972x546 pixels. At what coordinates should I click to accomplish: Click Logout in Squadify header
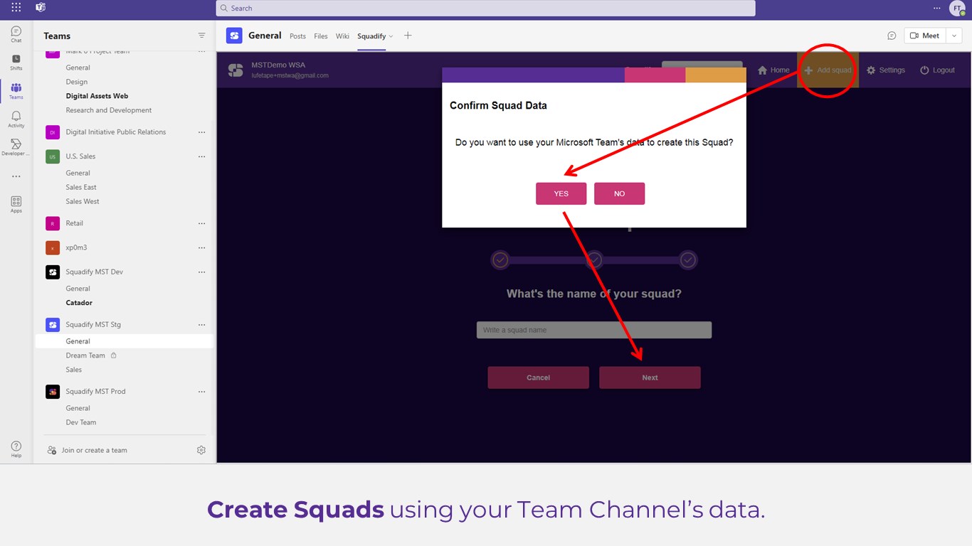(938, 70)
